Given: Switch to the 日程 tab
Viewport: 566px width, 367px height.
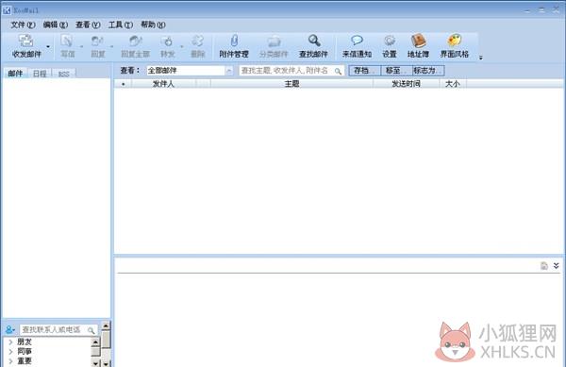Looking at the screenshot, I should coord(40,74).
